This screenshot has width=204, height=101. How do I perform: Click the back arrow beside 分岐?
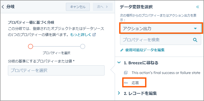click(x=3, y=7)
